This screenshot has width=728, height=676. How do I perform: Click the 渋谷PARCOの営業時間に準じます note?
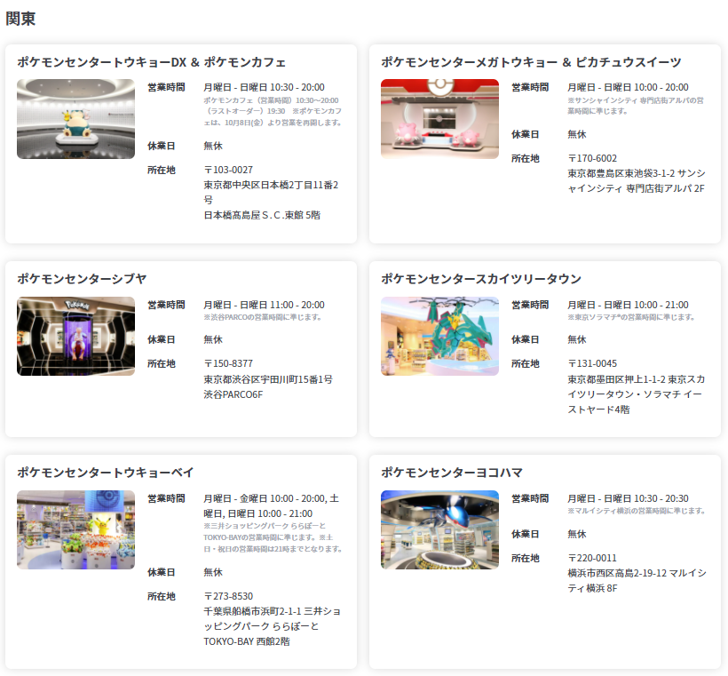[262, 317]
